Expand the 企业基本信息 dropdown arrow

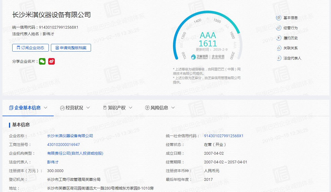point(45,107)
